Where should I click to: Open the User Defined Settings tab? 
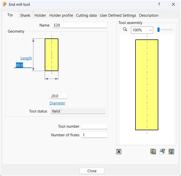pos(118,15)
